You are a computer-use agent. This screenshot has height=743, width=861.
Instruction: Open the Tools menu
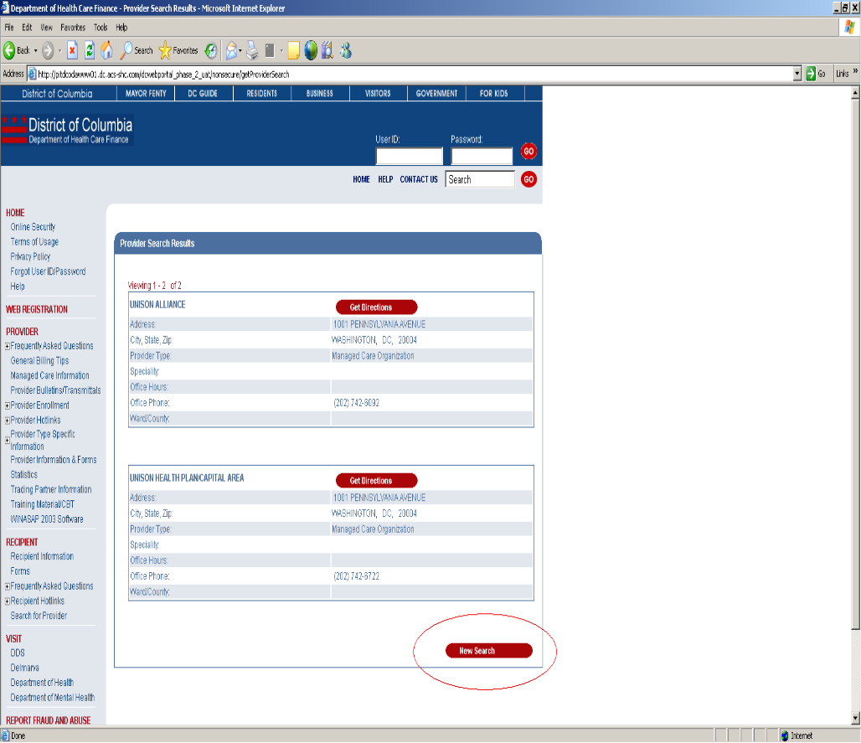click(101, 28)
